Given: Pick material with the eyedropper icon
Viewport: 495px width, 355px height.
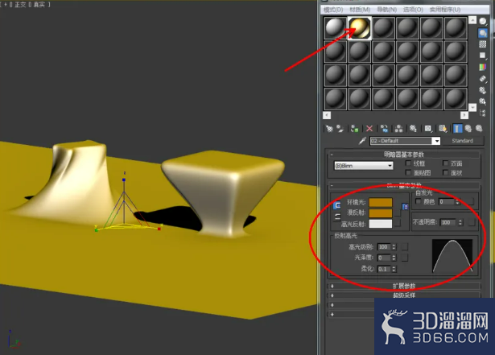Looking at the screenshot, I should pos(362,141).
